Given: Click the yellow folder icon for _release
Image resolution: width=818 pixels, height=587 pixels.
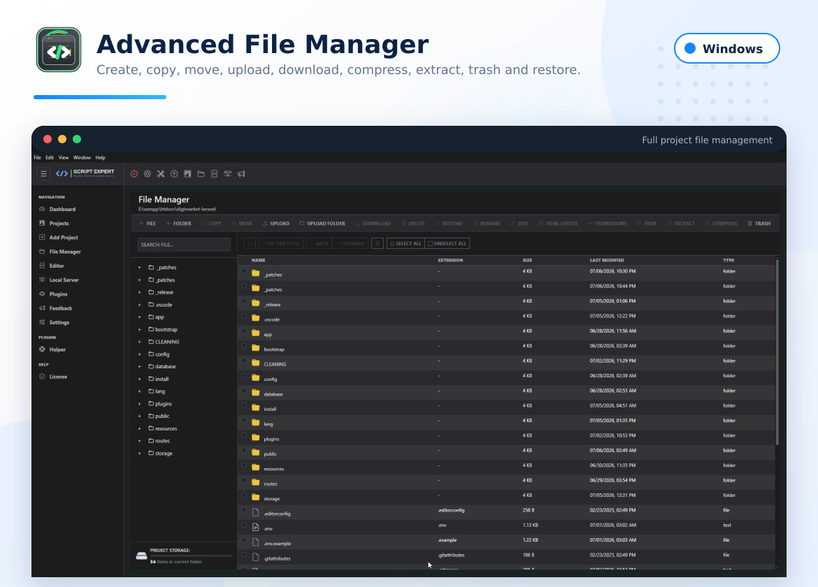Looking at the screenshot, I should pyautogui.click(x=256, y=303).
